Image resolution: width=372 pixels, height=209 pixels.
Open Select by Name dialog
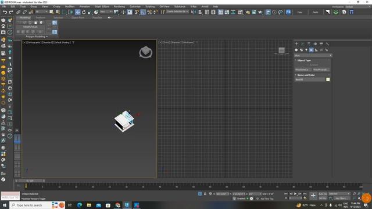58,12
